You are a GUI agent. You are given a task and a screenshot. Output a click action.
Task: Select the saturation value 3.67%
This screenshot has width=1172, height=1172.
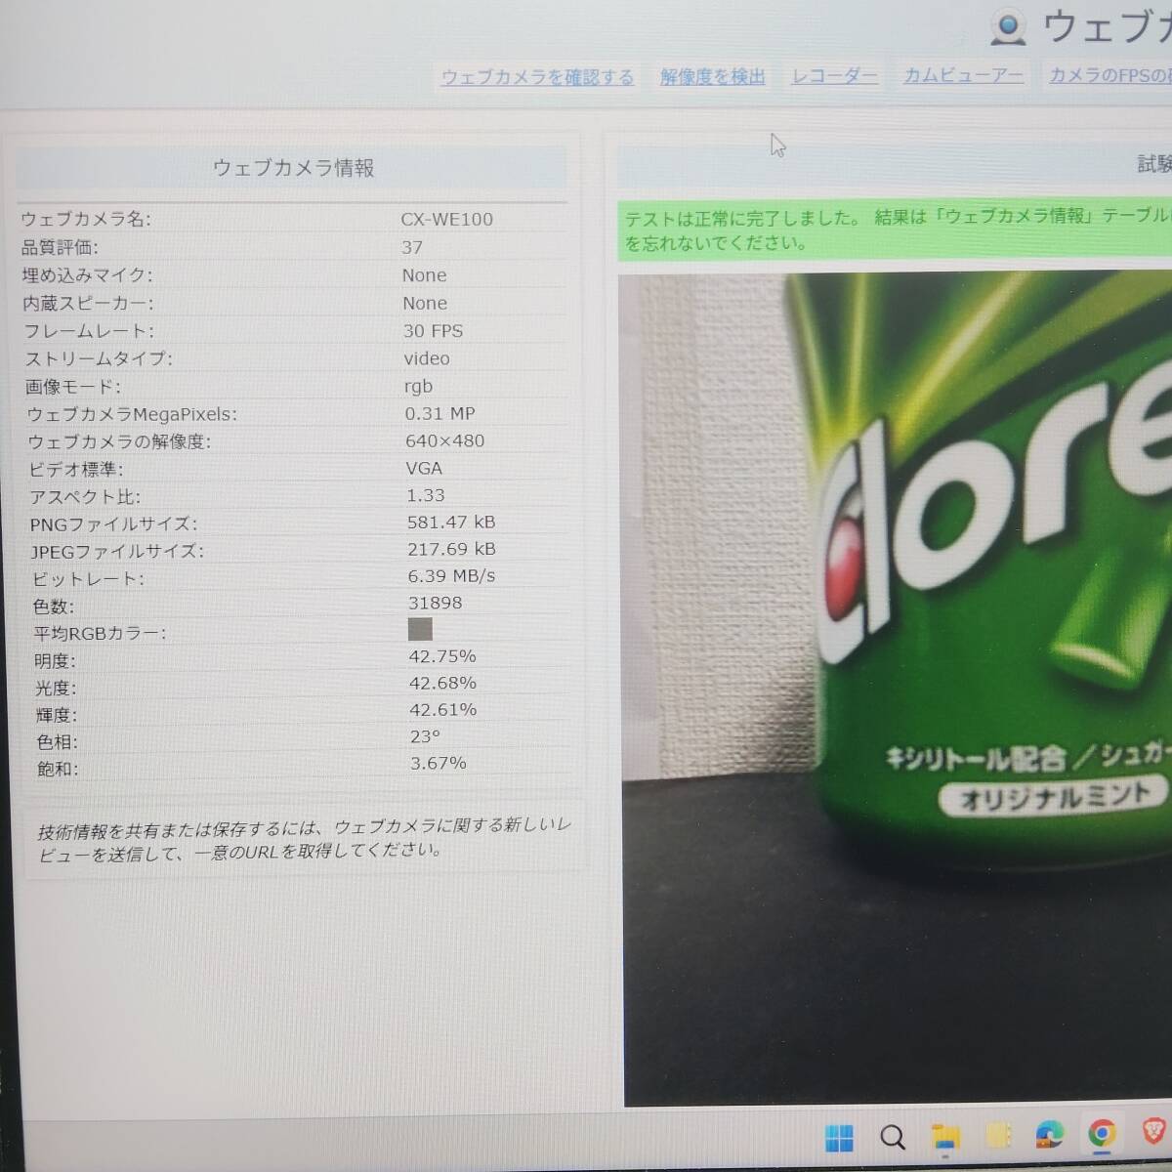(x=438, y=763)
